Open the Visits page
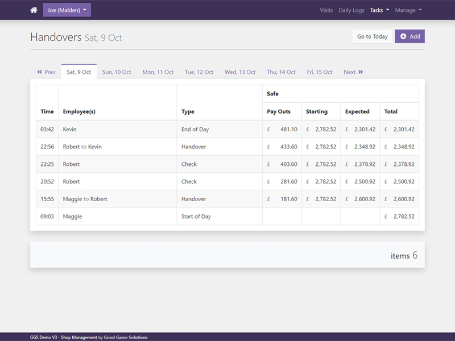Screen dimensions: 455x341 [326, 10]
